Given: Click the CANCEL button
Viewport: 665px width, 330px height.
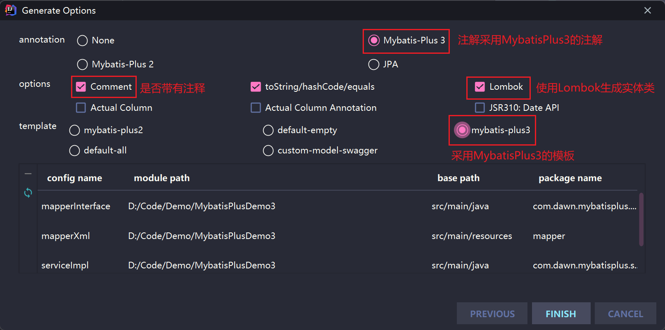Looking at the screenshot, I should (x=625, y=313).
